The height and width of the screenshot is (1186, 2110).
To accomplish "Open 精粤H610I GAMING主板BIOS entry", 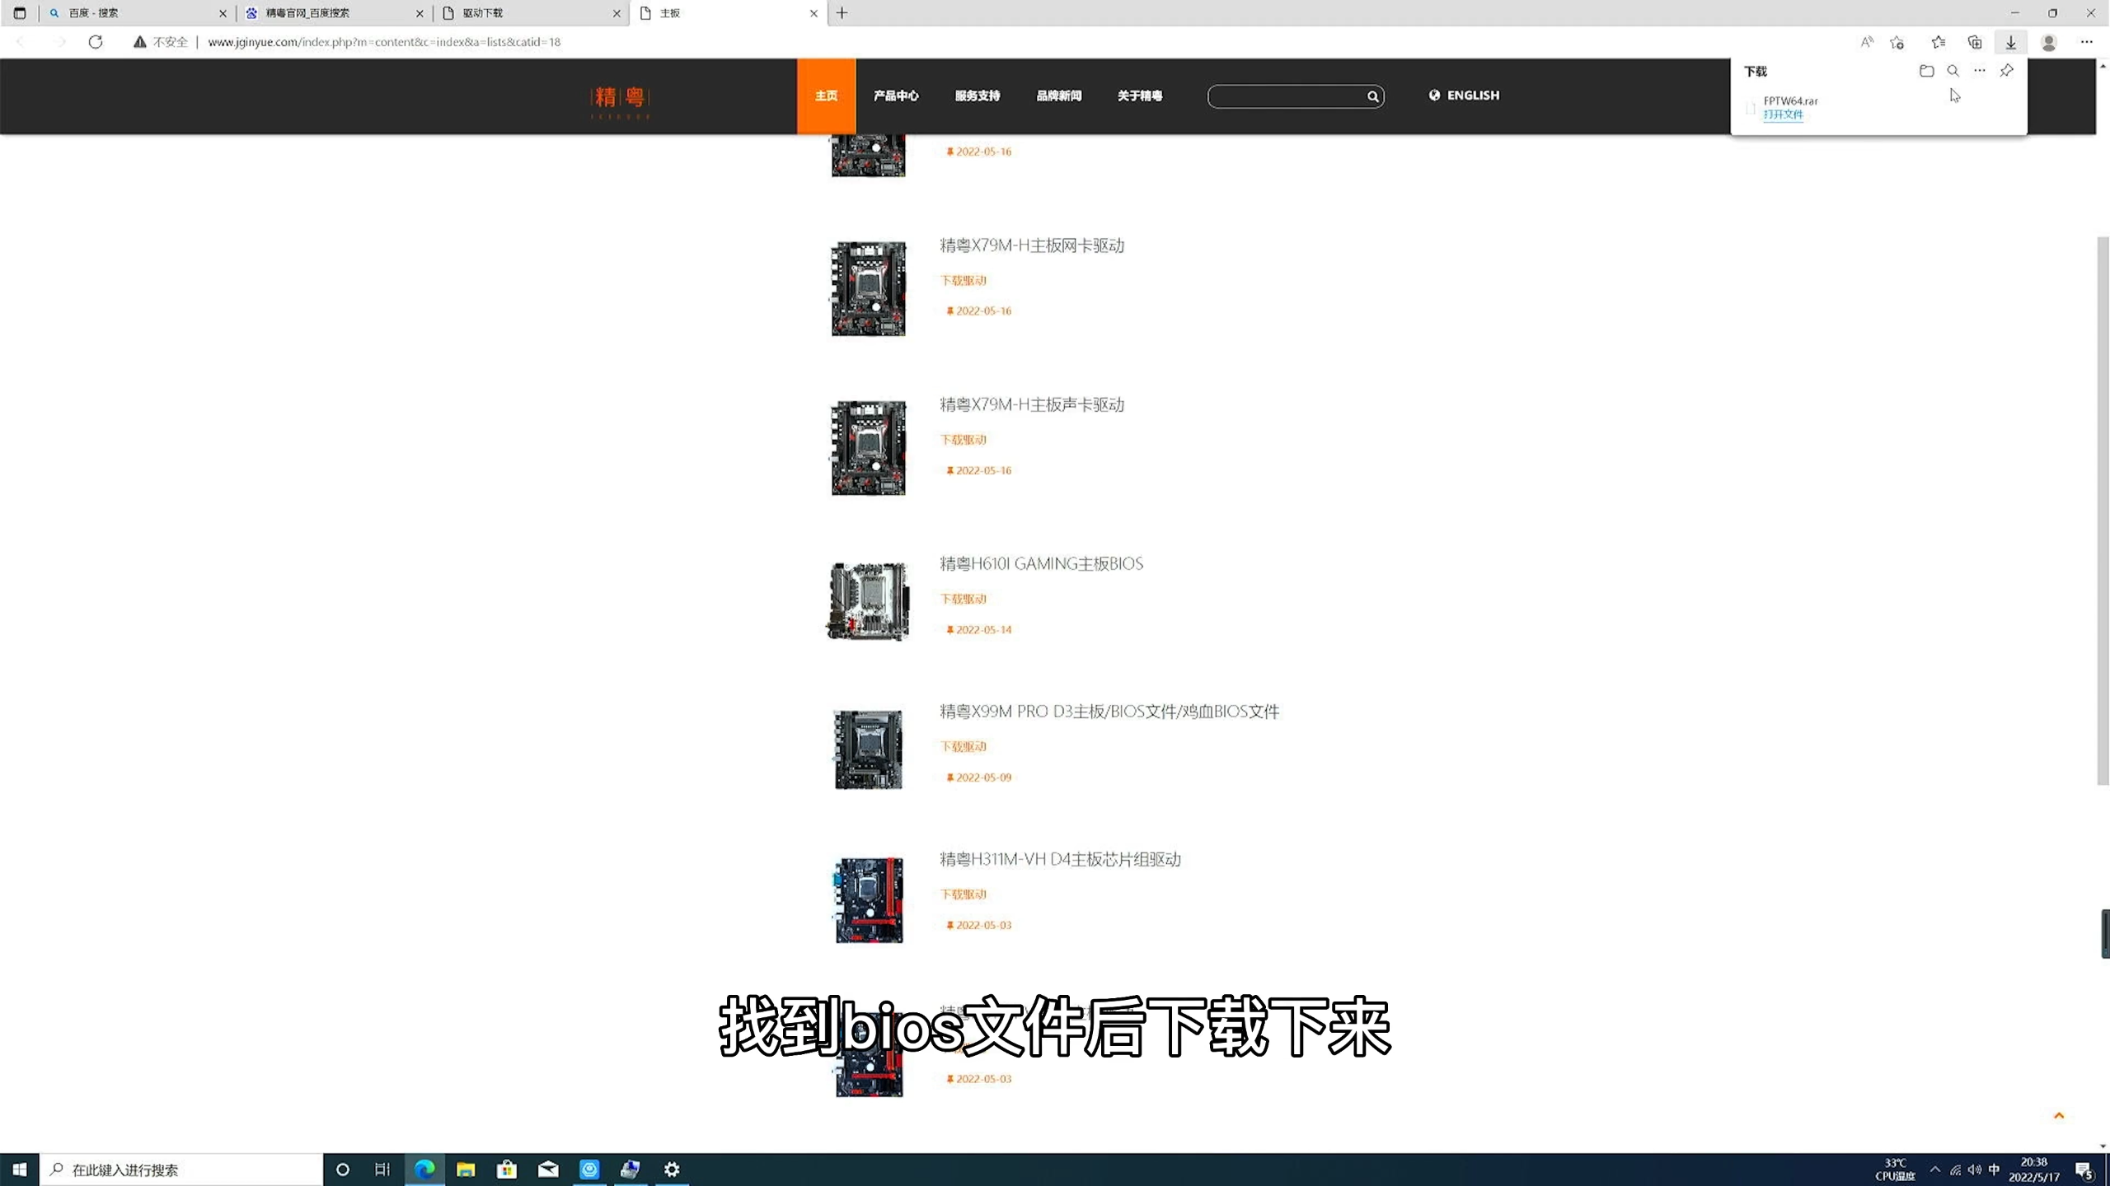I will point(1041,564).
